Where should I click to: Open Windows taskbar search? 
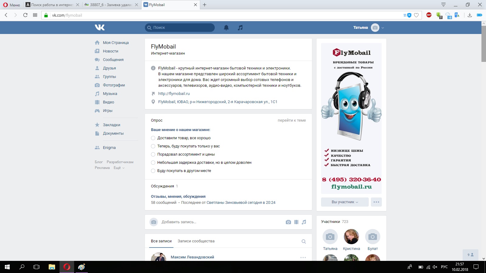[x=22, y=267]
